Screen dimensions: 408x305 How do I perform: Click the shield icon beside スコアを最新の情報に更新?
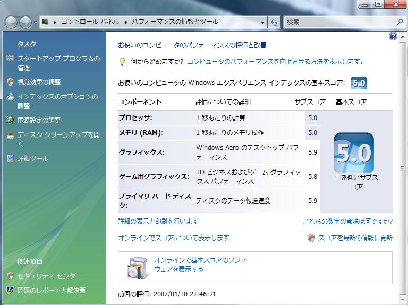[311, 238]
